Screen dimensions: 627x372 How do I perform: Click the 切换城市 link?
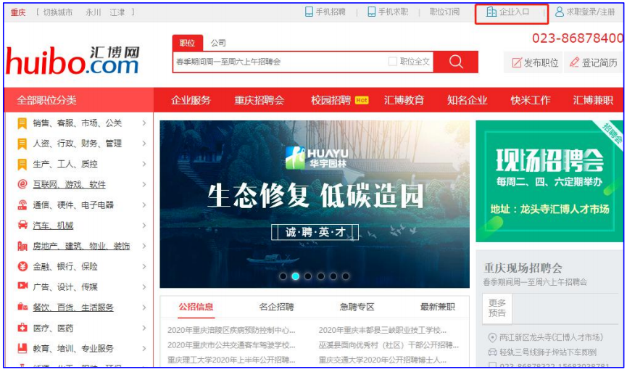click(57, 12)
